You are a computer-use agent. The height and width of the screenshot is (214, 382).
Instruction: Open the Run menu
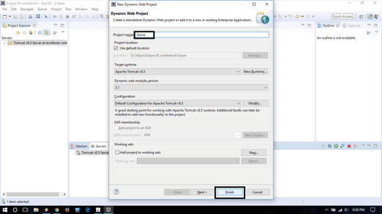[x=68, y=9]
